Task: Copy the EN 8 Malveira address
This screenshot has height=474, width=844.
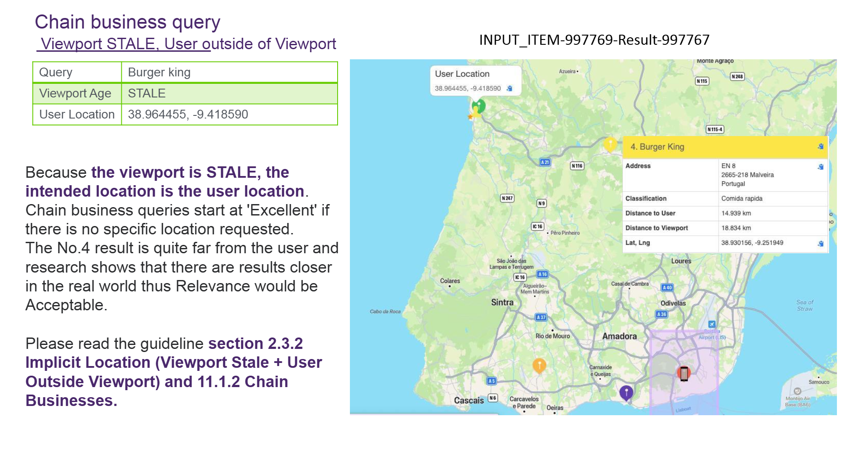Action: [x=820, y=166]
